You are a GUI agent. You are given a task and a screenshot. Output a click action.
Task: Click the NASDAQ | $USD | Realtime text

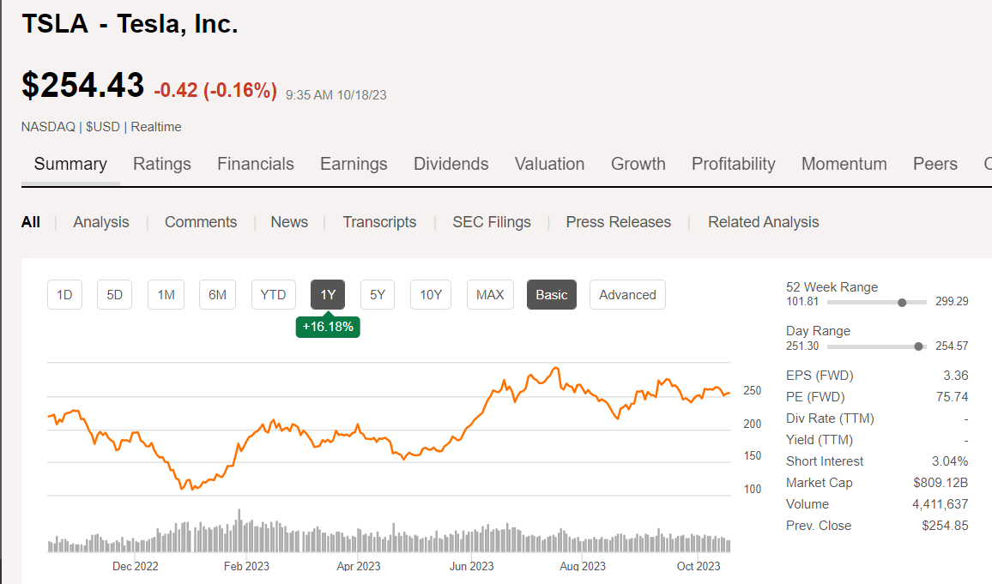pos(101,127)
